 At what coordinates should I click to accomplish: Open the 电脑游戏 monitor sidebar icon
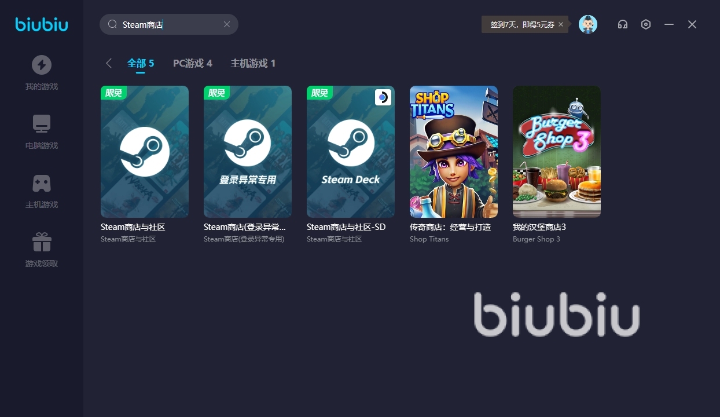pyautogui.click(x=41, y=124)
